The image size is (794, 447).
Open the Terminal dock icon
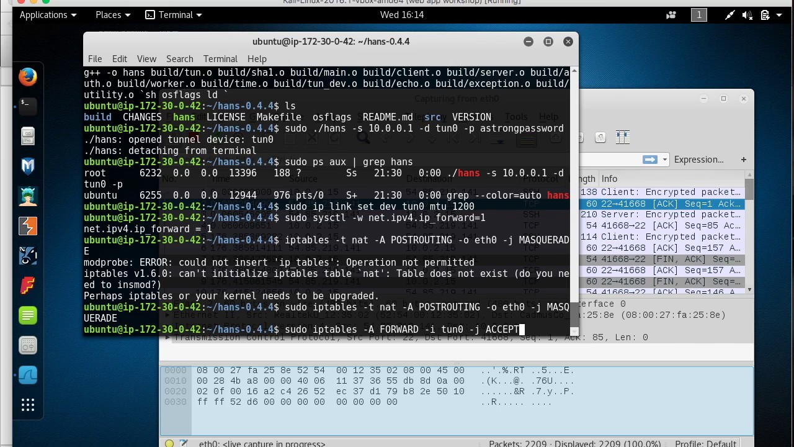pyautogui.click(x=27, y=106)
